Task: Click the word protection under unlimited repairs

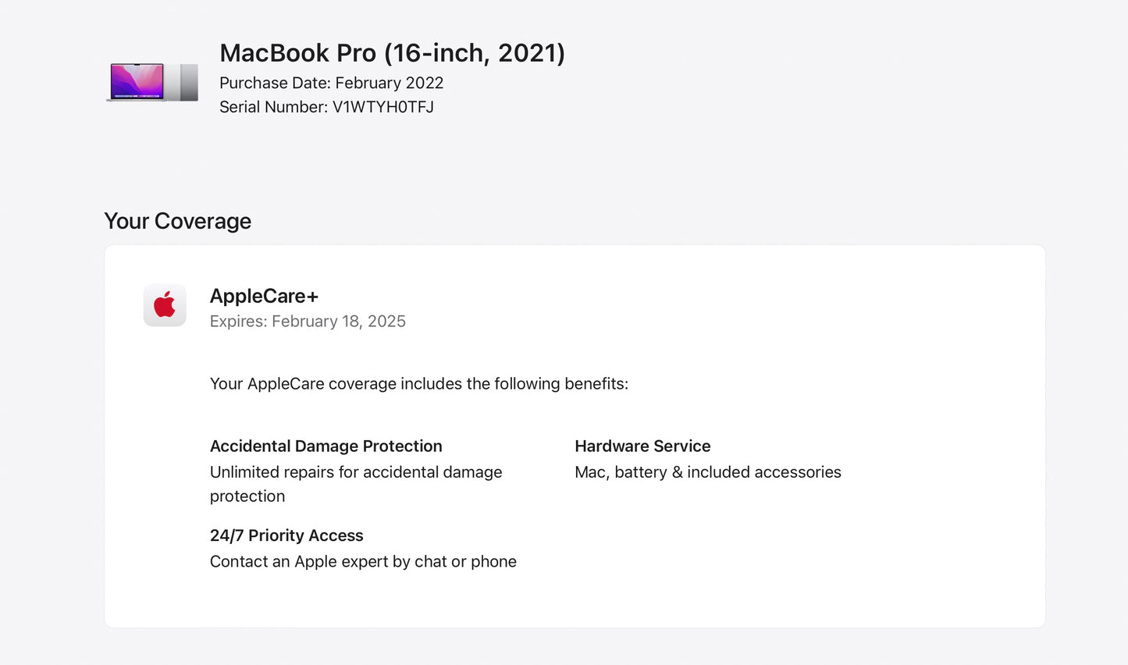Action: tap(247, 496)
